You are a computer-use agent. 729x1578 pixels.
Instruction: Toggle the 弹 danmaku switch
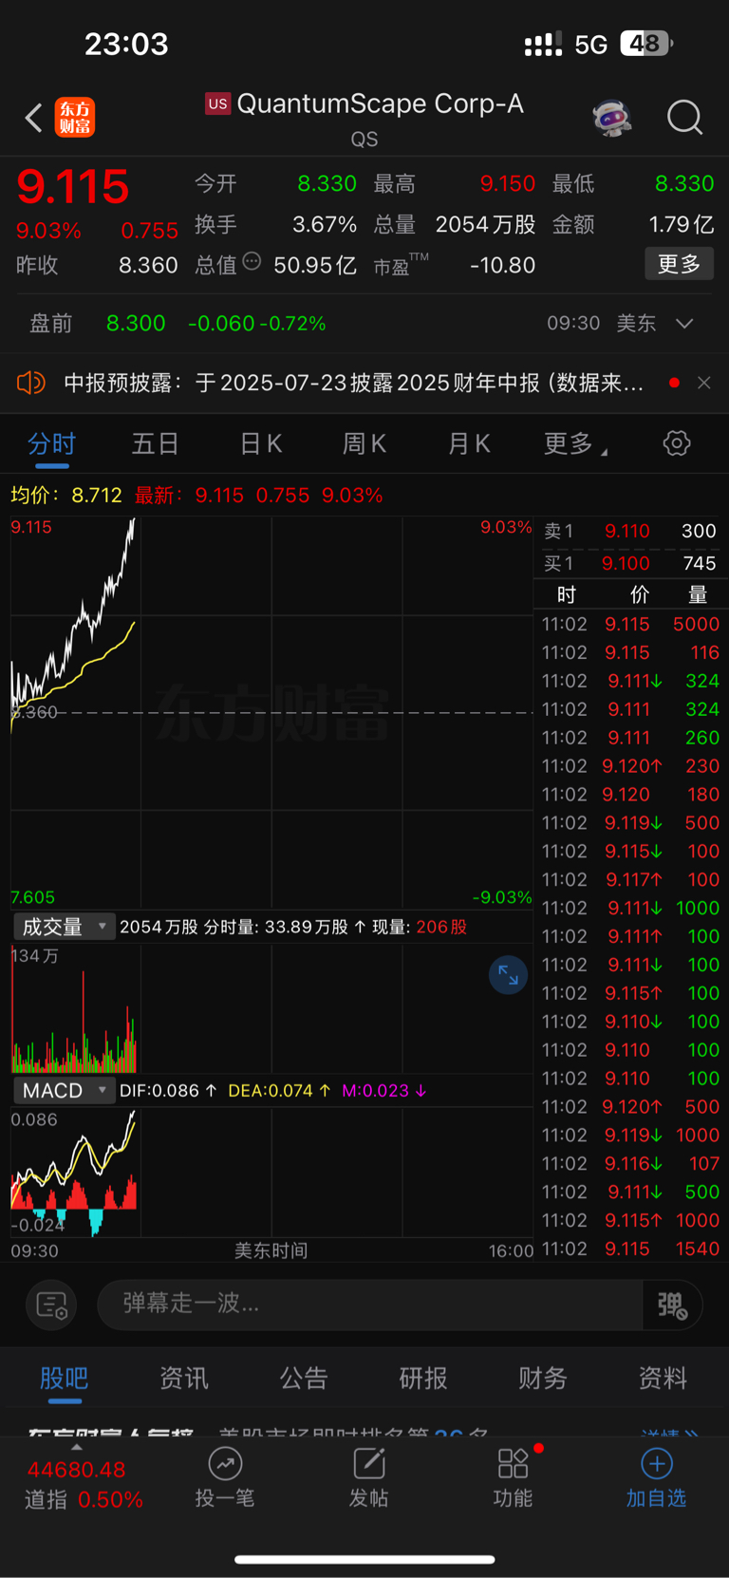[672, 1305]
